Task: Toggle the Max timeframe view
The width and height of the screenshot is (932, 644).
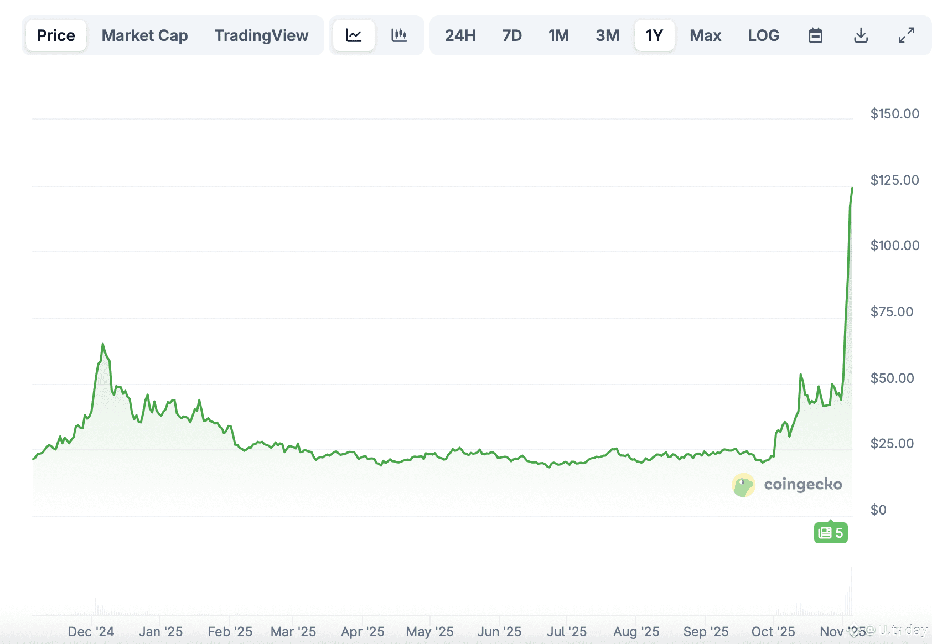Action: pyautogui.click(x=705, y=35)
